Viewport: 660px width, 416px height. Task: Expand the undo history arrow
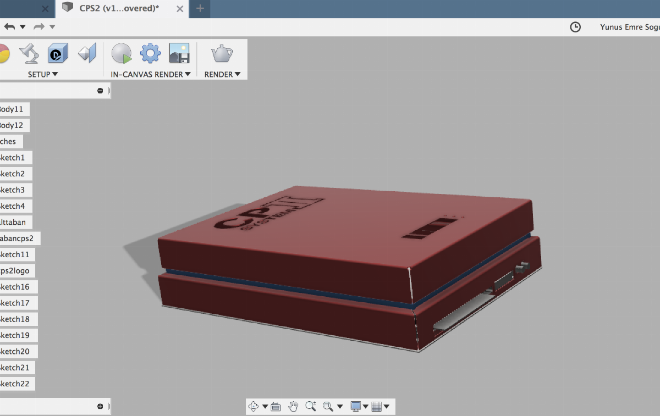pyautogui.click(x=23, y=26)
